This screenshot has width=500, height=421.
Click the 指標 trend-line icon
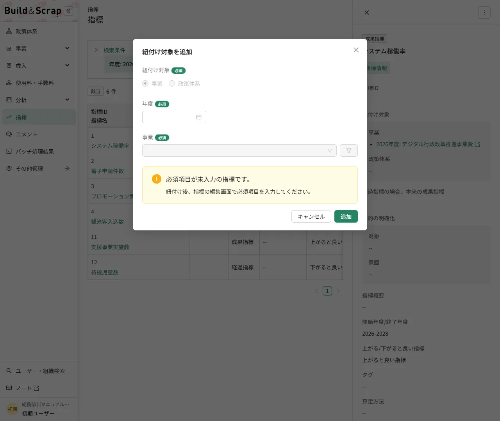click(9, 117)
